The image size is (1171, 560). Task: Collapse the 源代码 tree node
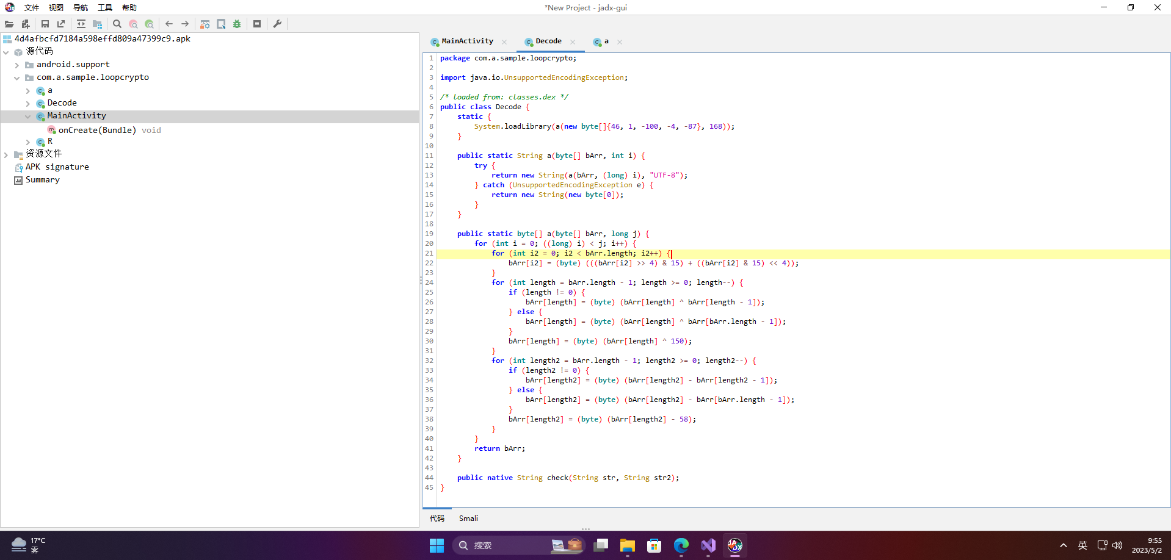pyautogui.click(x=6, y=52)
